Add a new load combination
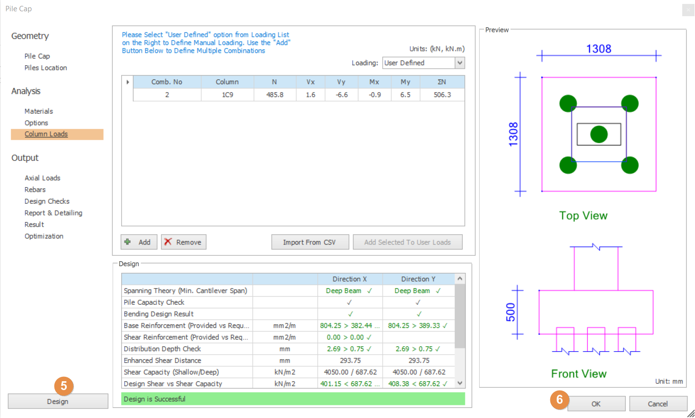This screenshot has height=418, width=695. [x=139, y=242]
